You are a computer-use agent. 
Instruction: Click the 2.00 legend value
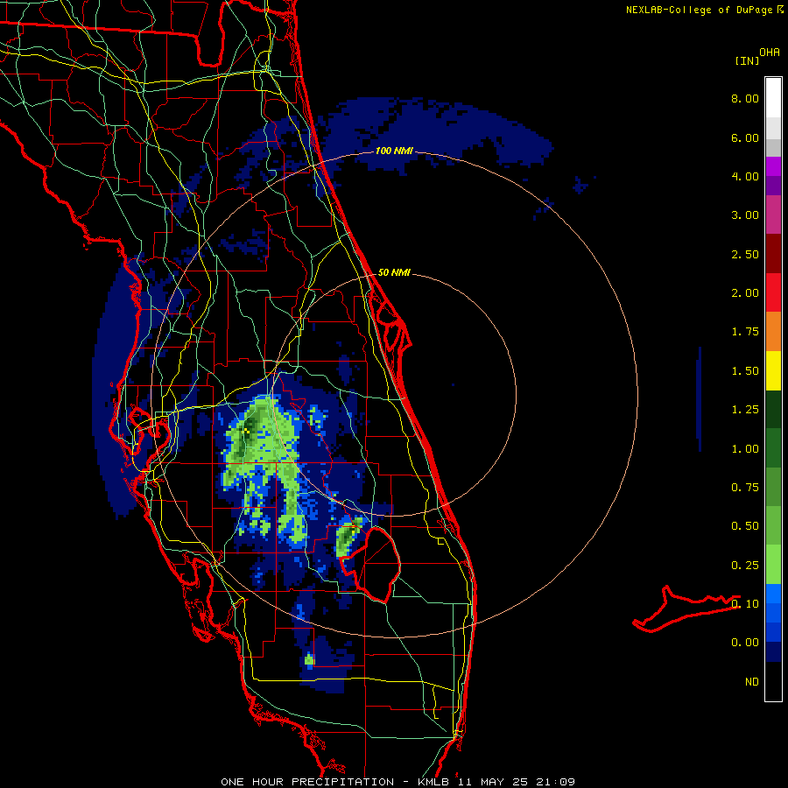click(x=745, y=293)
